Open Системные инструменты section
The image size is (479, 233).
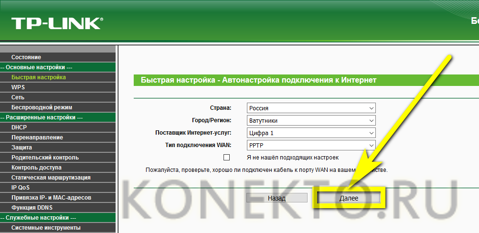pyautogui.click(x=58, y=228)
